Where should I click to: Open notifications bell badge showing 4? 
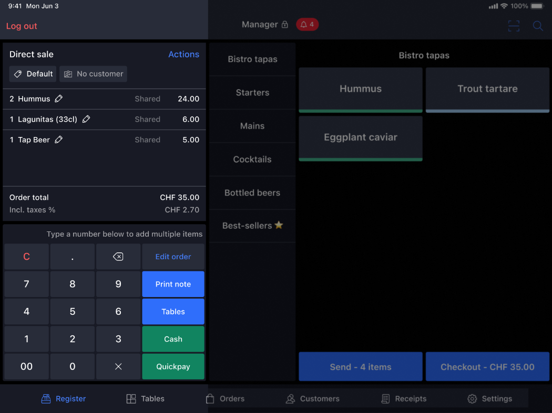click(x=307, y=25)
